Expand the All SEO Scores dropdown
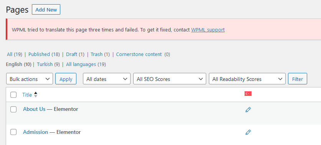The image size is (321, 145). tap(170, 79)
